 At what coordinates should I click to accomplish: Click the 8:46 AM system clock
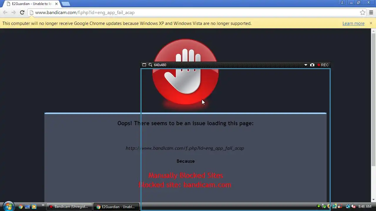(x=365, y=207)
